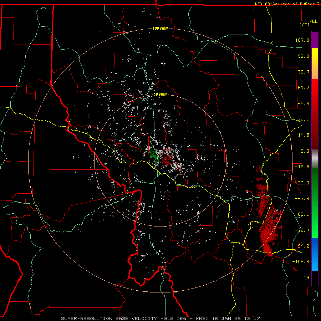321x321 pixels.
Task: Click the -63.1 legend value
Action: (302, 214)
